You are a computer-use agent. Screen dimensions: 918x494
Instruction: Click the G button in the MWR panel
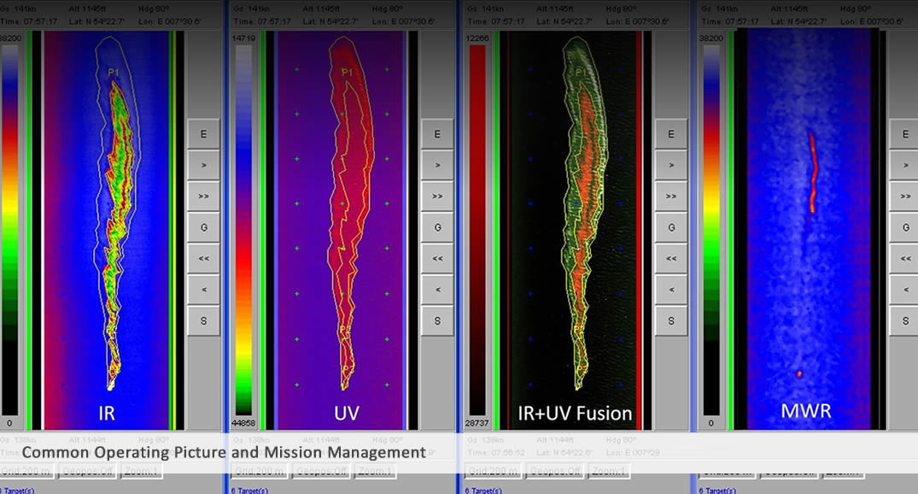(x=904, y=227)
